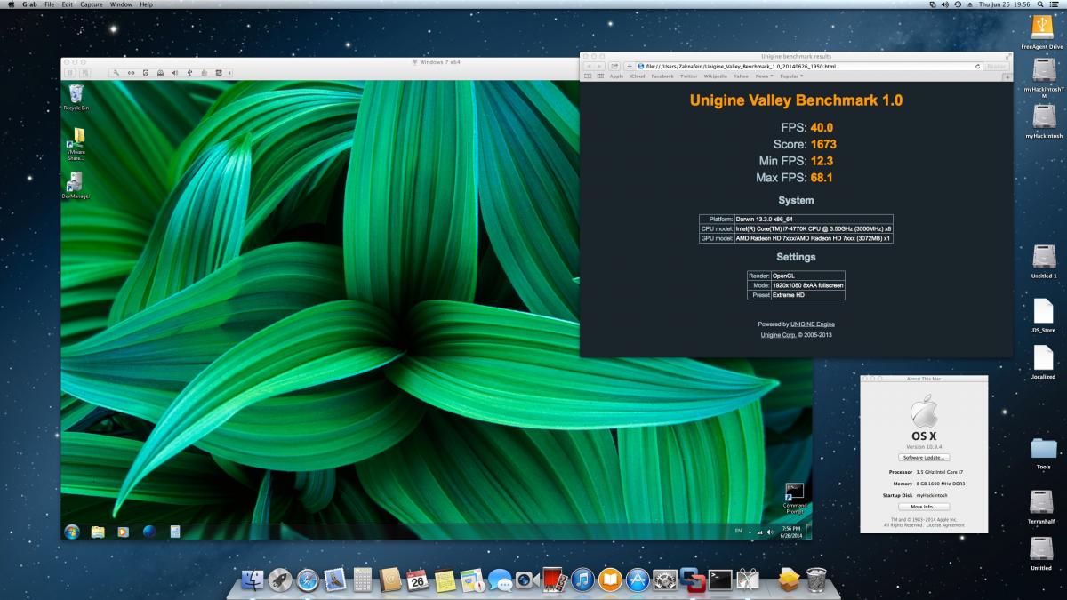The image size is (1067, 600).
Task: Open DevManager shortcut on Windows desktop
Action: [x=76, y=185]
